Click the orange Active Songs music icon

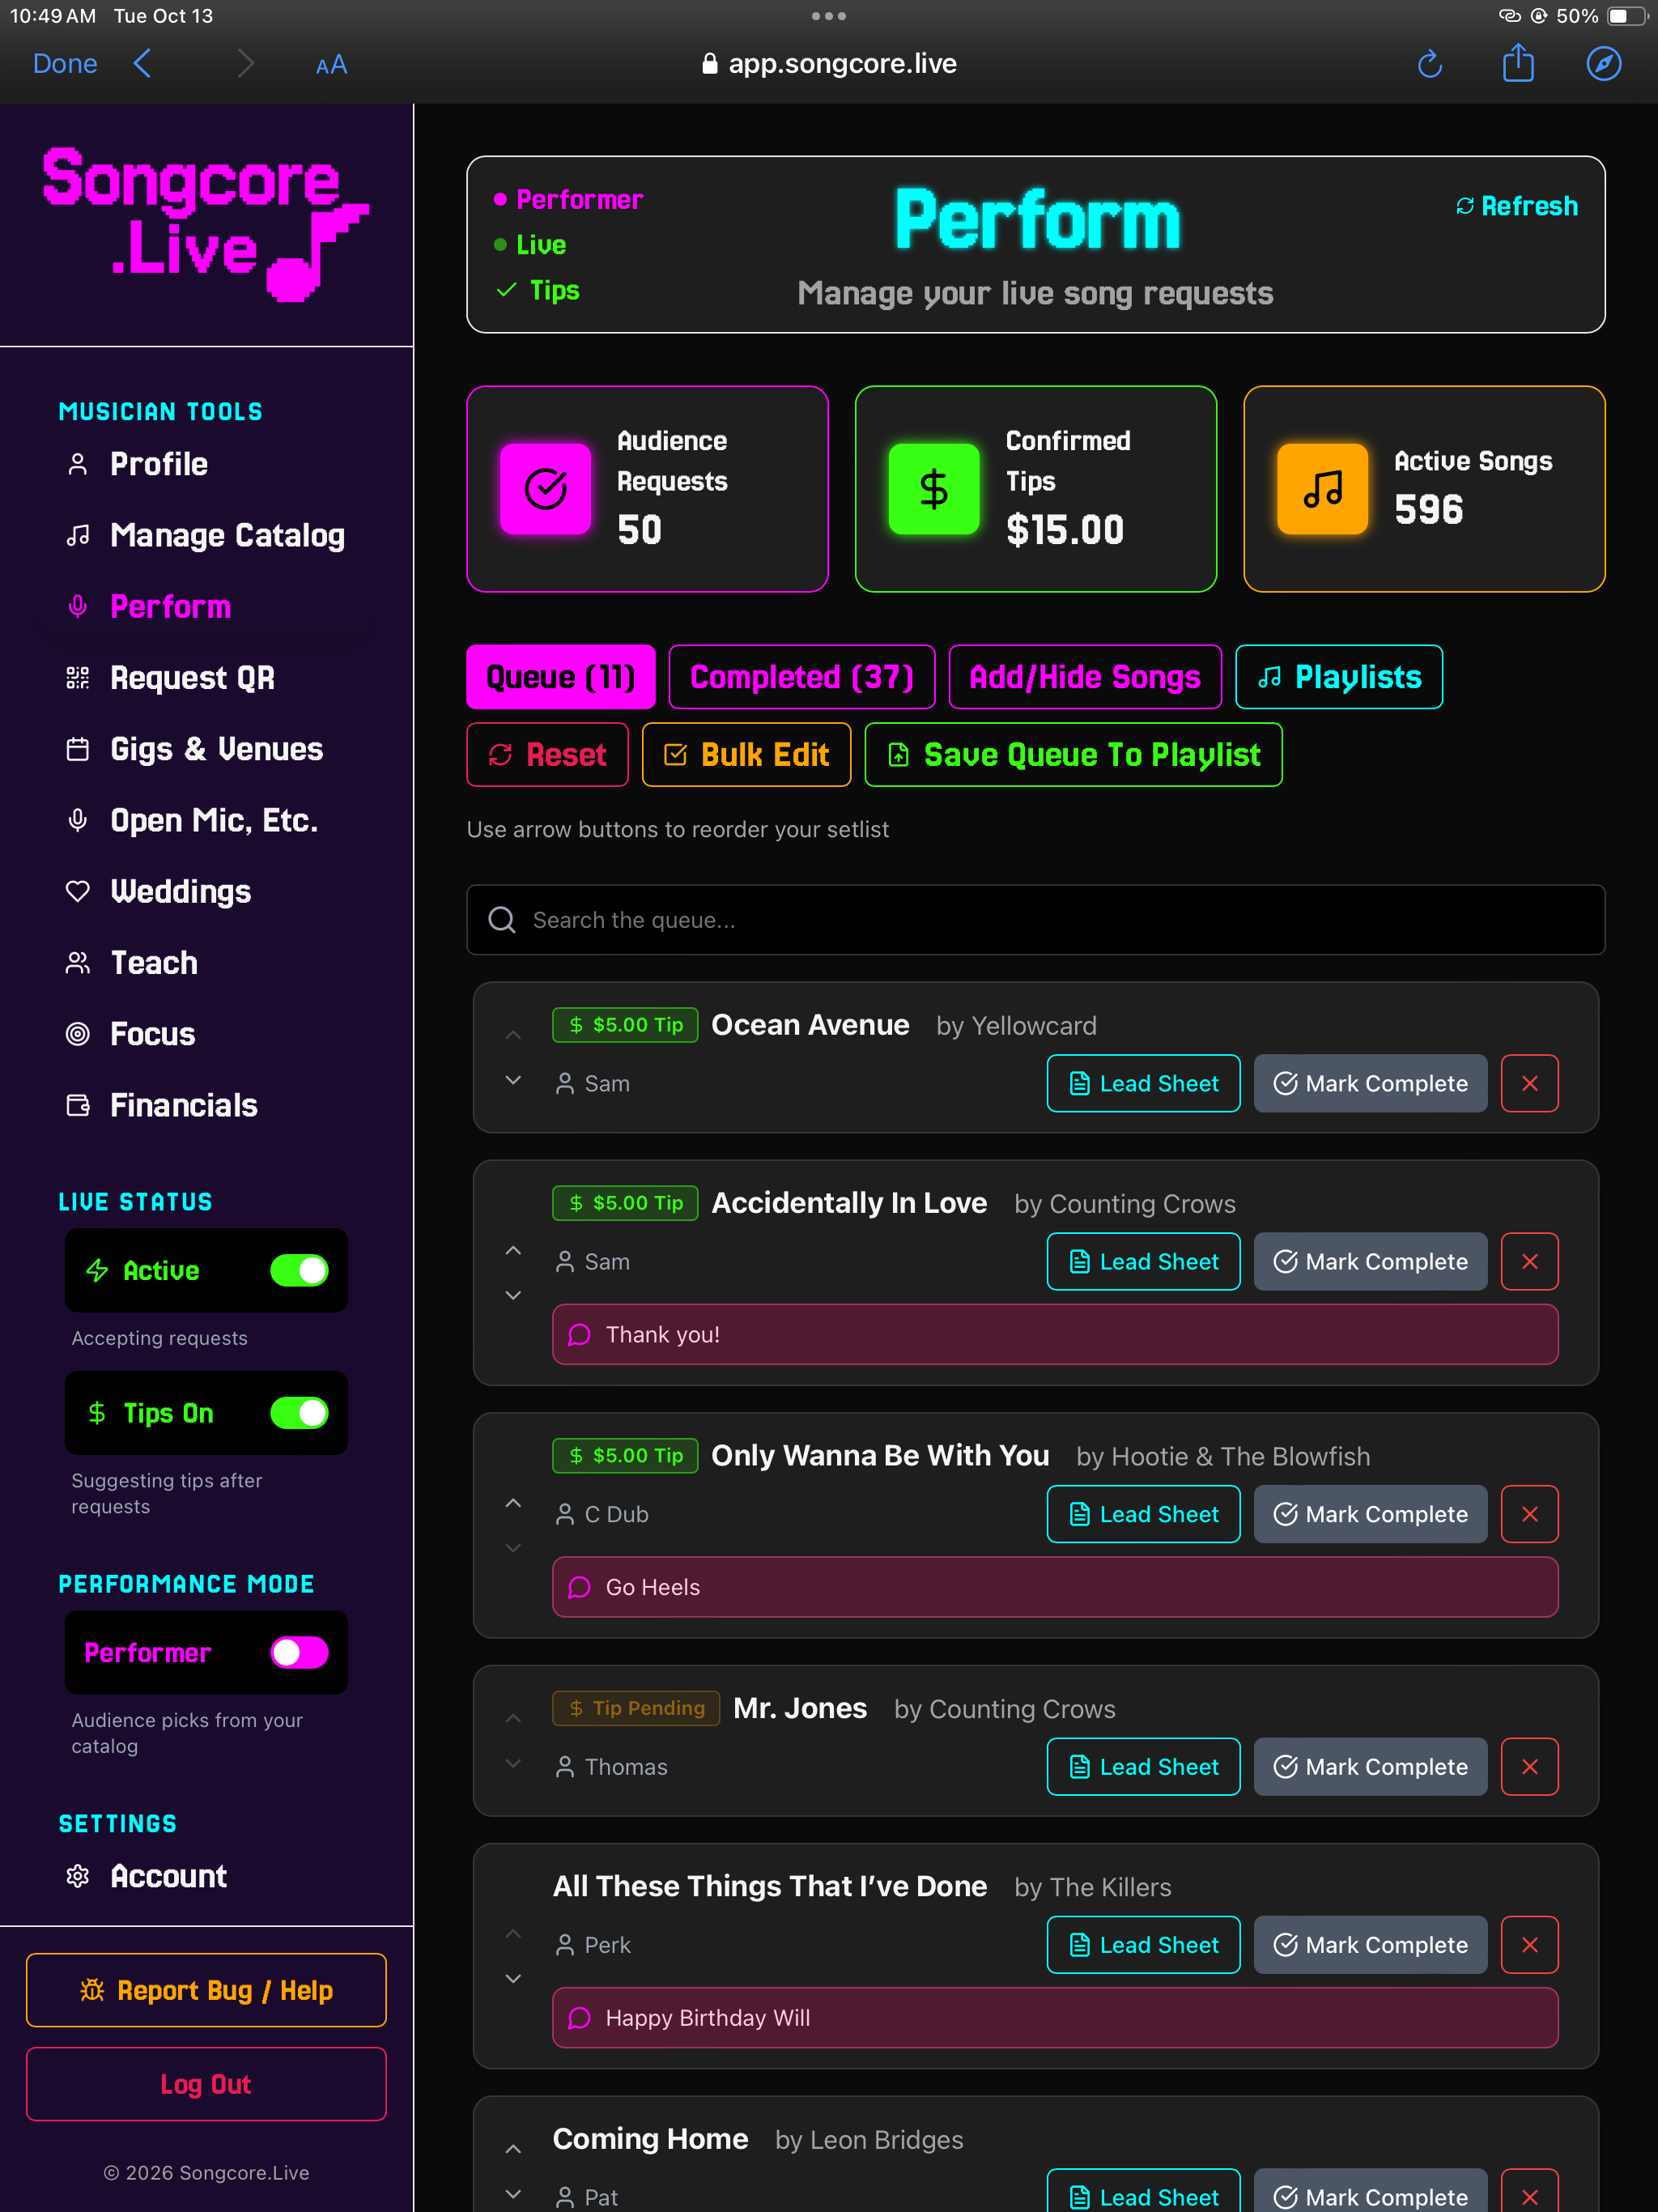(1322, 489)
